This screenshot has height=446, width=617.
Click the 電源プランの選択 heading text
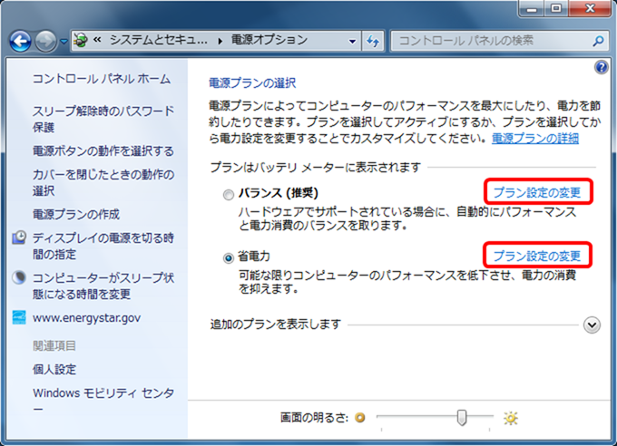(x=252, y=83)
